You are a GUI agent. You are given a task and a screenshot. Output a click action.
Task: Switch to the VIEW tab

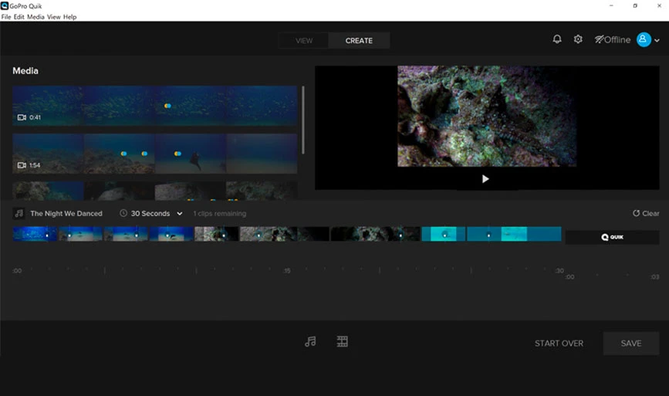pyautogui.click(x=304, y=41)
